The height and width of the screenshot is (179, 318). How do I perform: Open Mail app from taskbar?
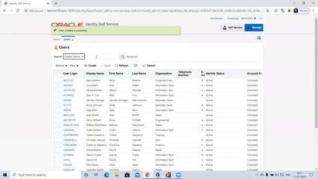coord(137,175)
